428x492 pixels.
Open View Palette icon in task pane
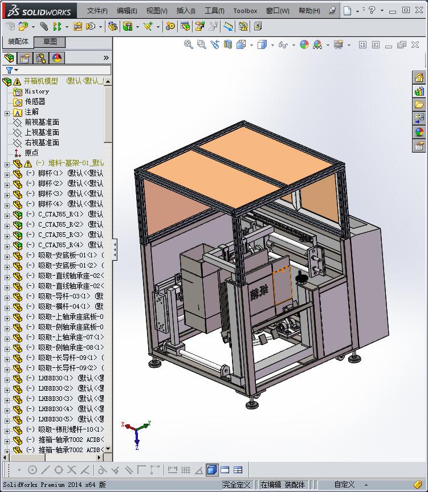point(419,118)
